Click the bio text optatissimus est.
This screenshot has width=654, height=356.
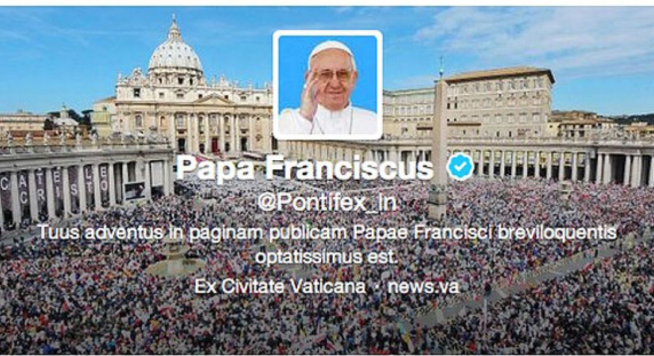coord(326,257)
